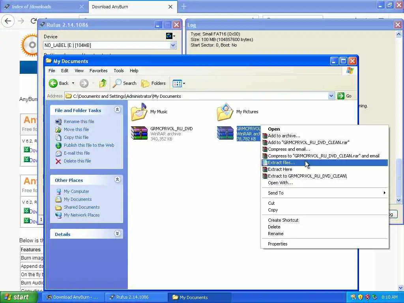Open the File menu

(52, 71)
